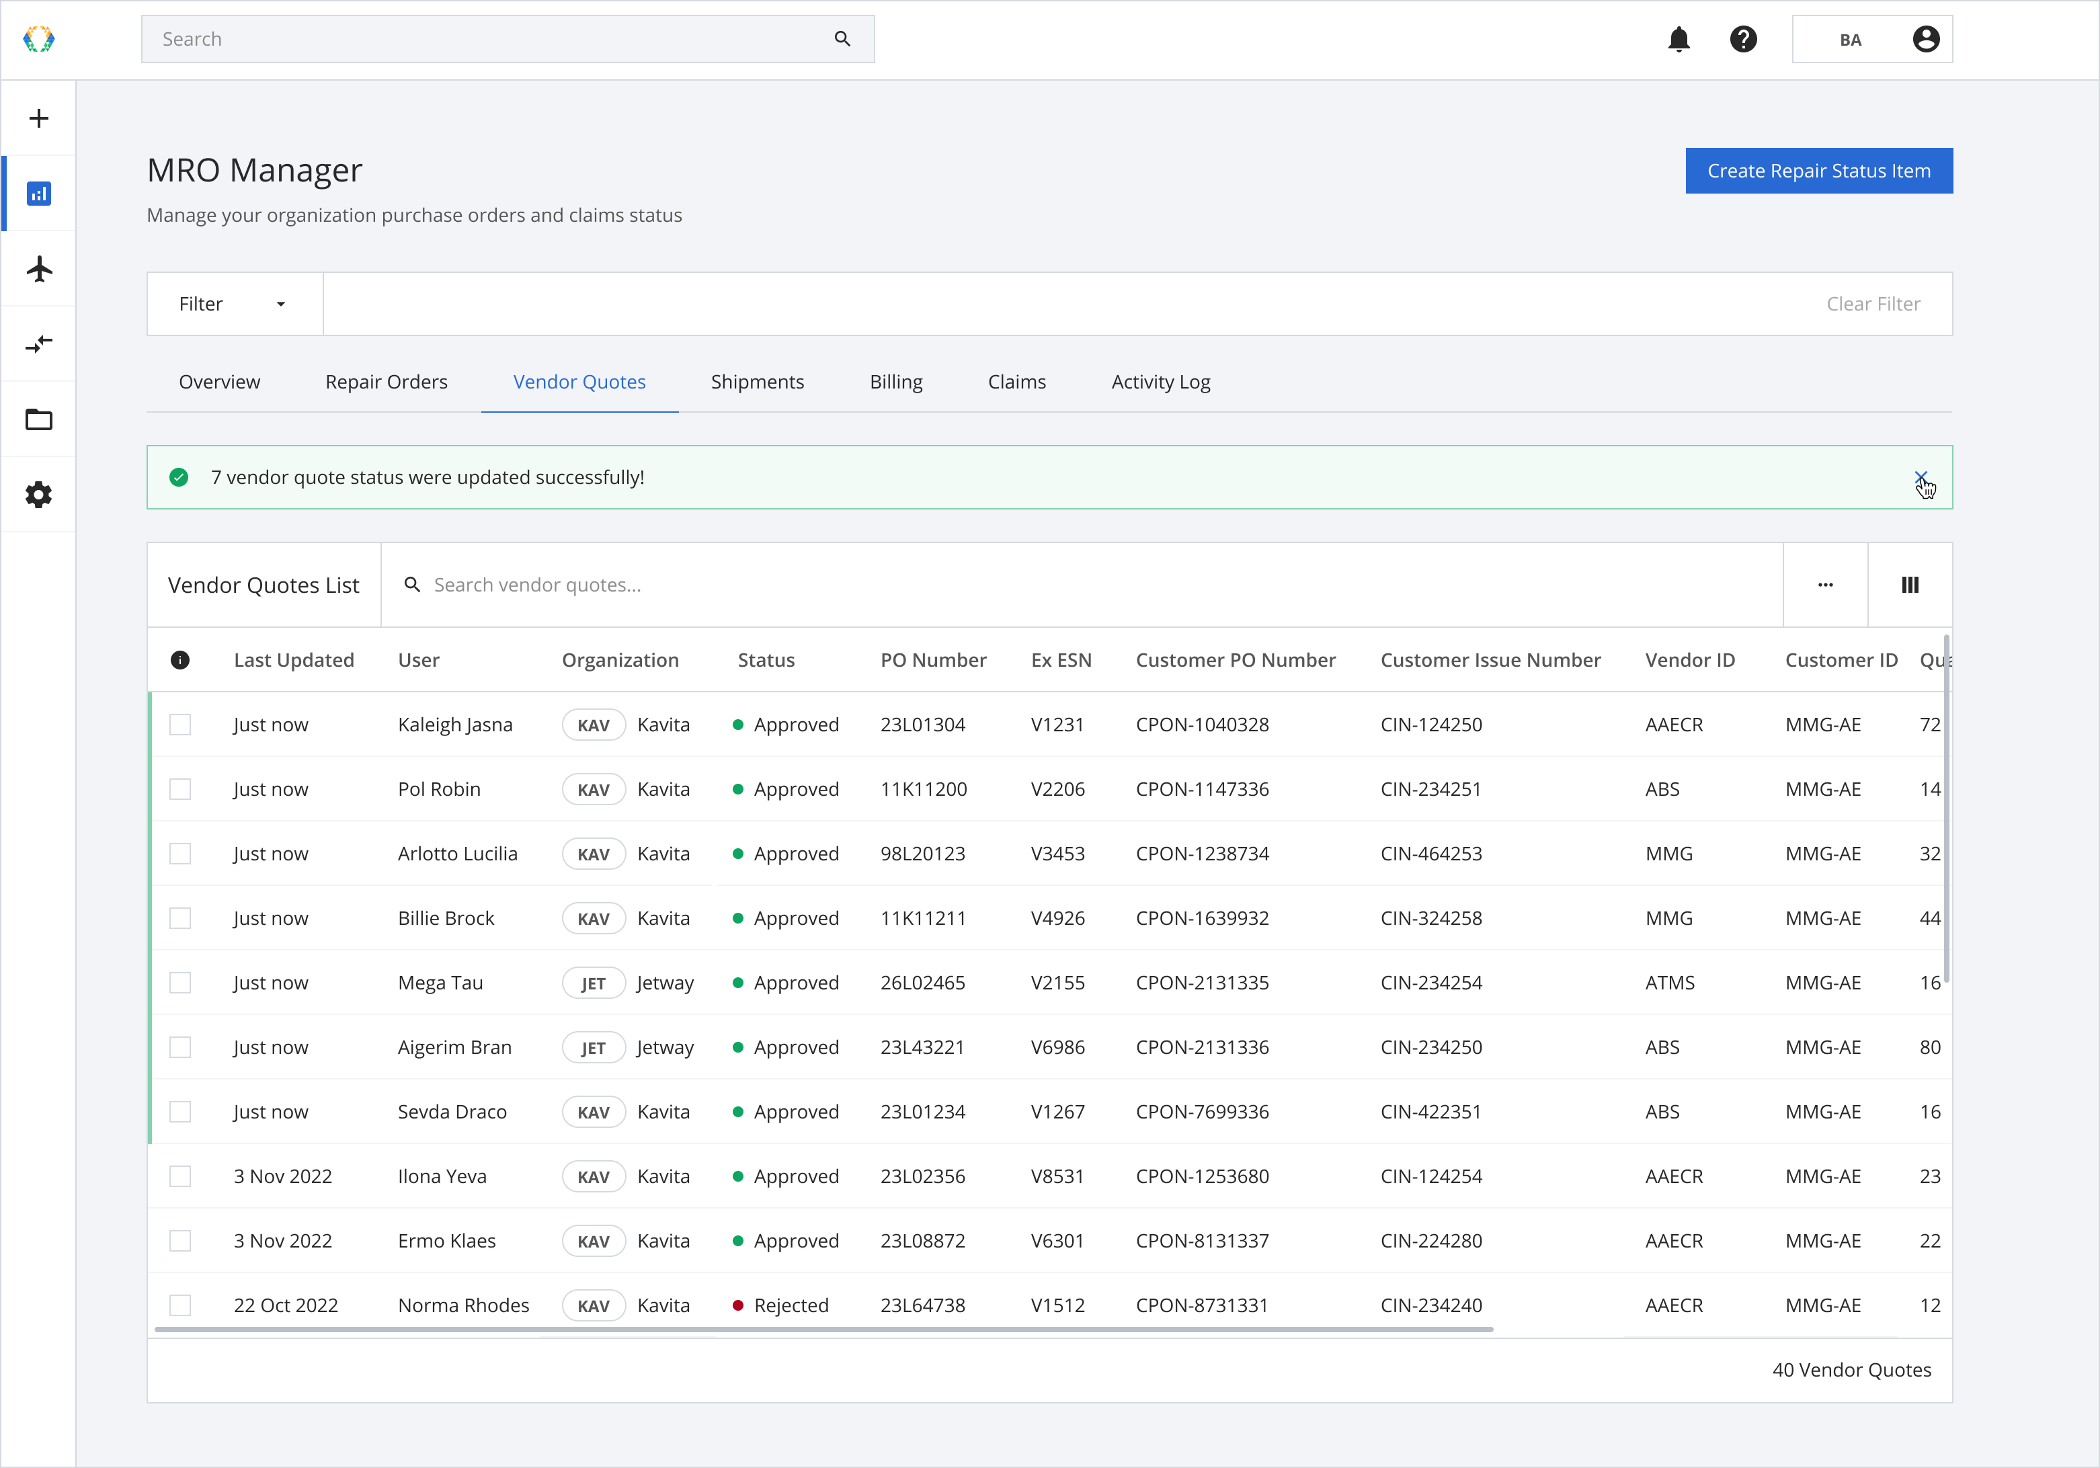The width and height of the screenshot is (2100, 1468).
Task: Open the folder icon in sidebar
Action: click(x=38, y=420)
